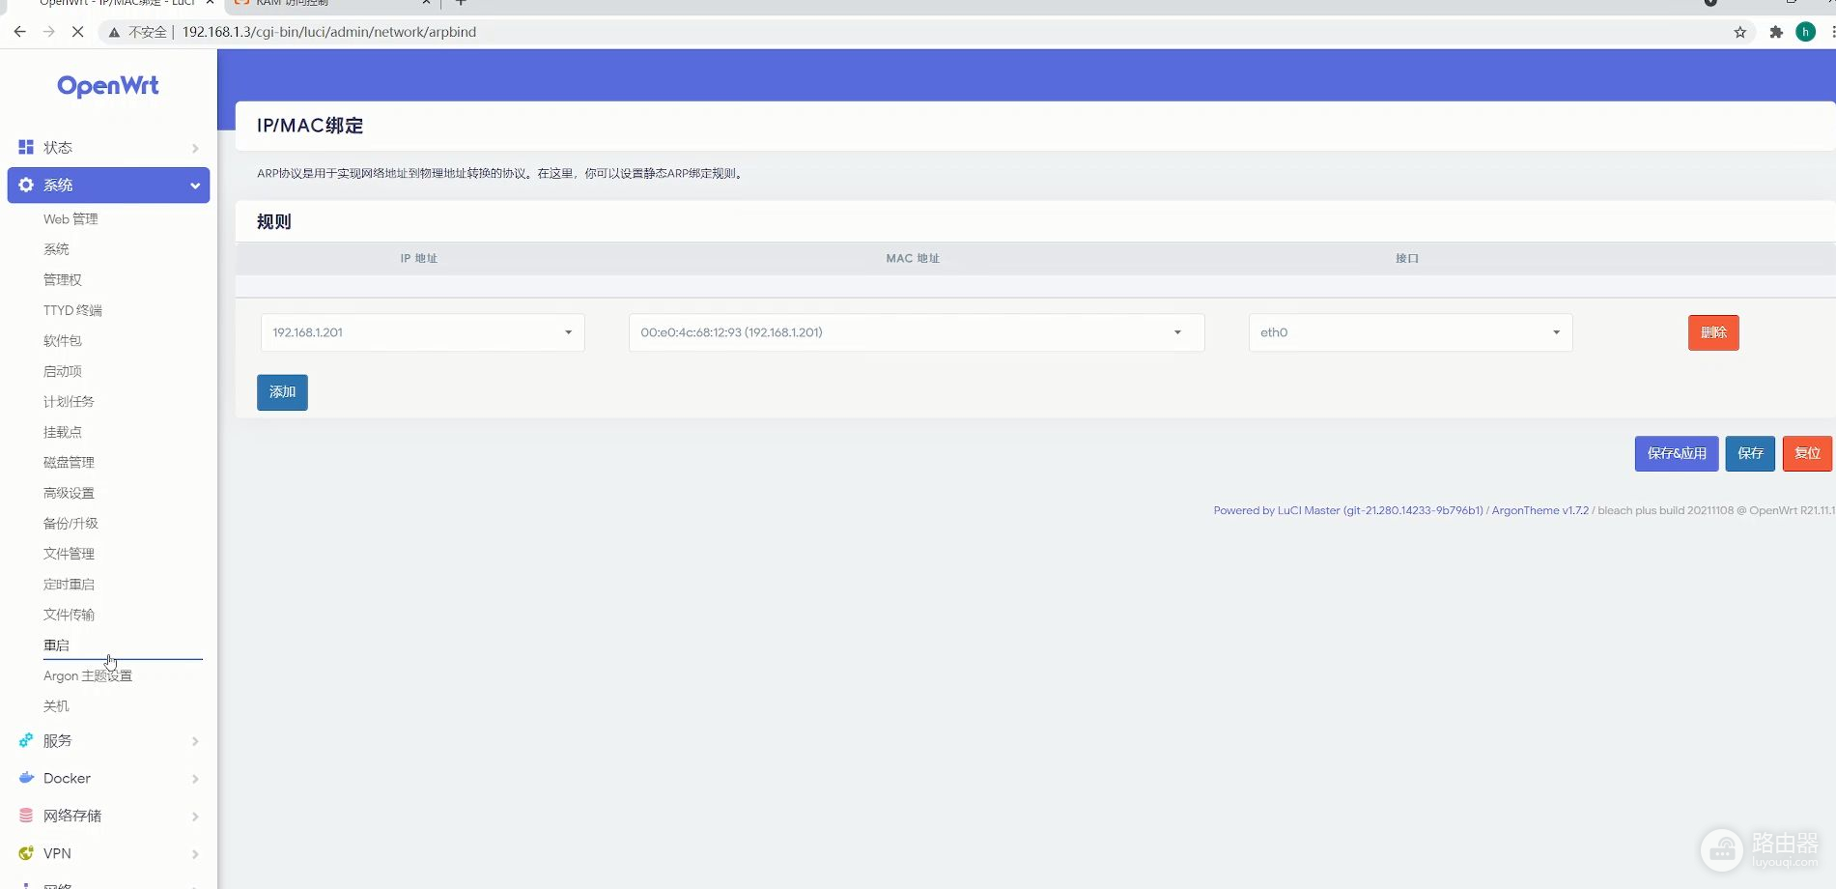
Task: Open ArgonTheme v1.7.2 footer link
Action: (x=1539, y=510)
